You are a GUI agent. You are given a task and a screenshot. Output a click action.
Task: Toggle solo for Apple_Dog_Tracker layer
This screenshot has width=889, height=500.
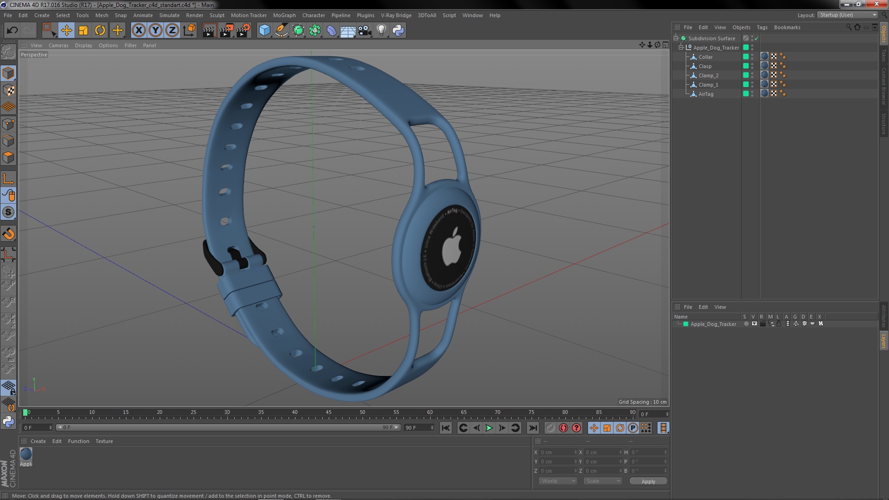point(746,324)
